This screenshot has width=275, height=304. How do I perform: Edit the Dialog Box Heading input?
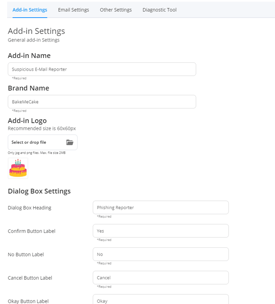(x=161, y=207)
